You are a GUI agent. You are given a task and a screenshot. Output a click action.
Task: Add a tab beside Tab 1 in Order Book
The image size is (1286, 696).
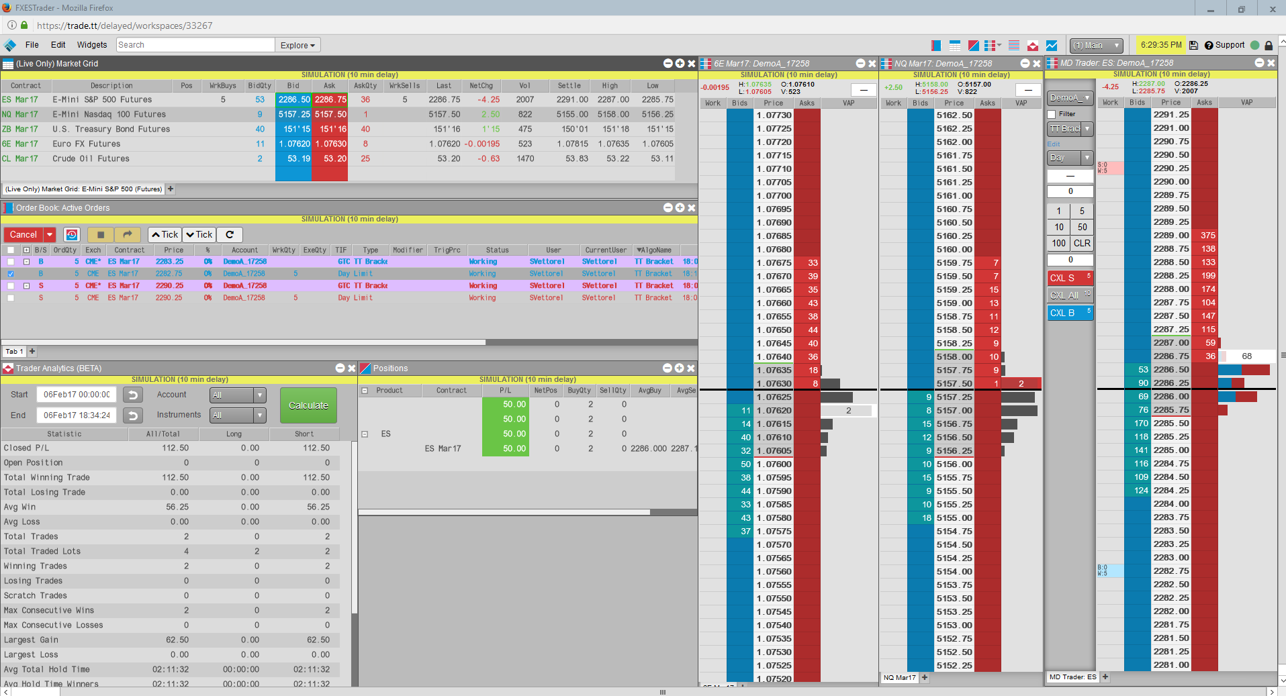click(x=32, y=351)
